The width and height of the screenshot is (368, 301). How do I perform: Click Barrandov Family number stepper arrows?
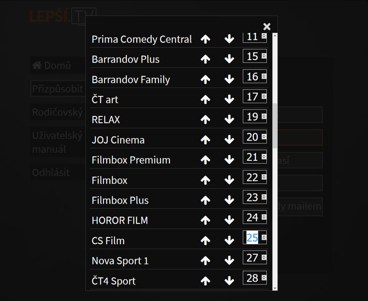pos(264,76)
